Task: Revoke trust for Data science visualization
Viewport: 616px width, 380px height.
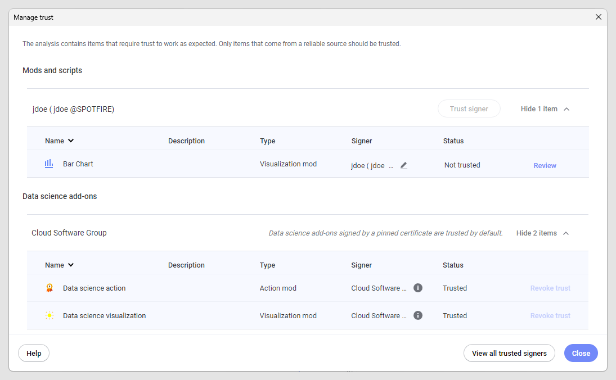Action: point(550,316)
